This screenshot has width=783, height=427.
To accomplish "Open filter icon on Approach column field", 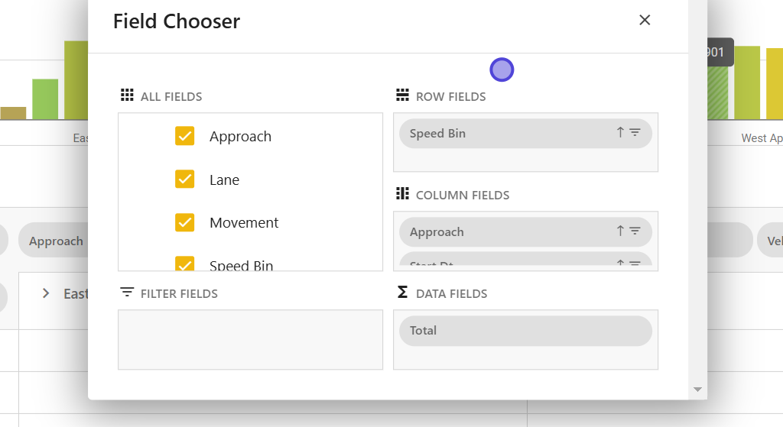I will (x=635, y=231).
